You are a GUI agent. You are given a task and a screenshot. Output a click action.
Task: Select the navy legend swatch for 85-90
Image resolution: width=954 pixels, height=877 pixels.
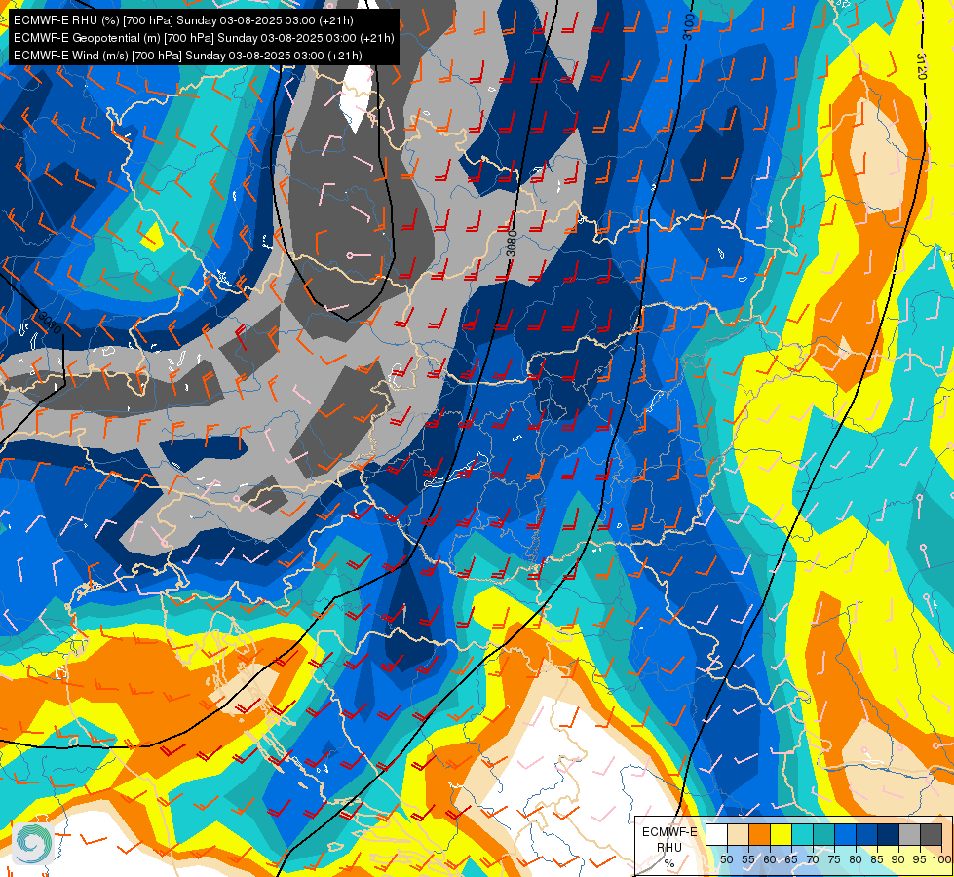pyautogui.click(x=889, y=834)
